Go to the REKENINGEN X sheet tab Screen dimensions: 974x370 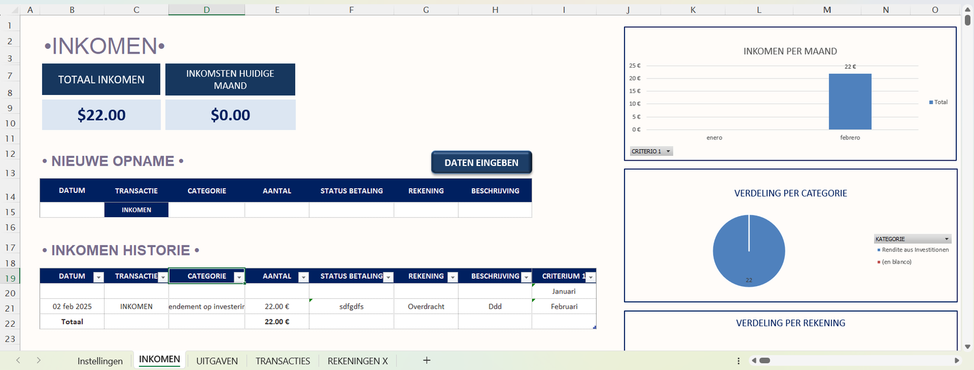point(357,361)
